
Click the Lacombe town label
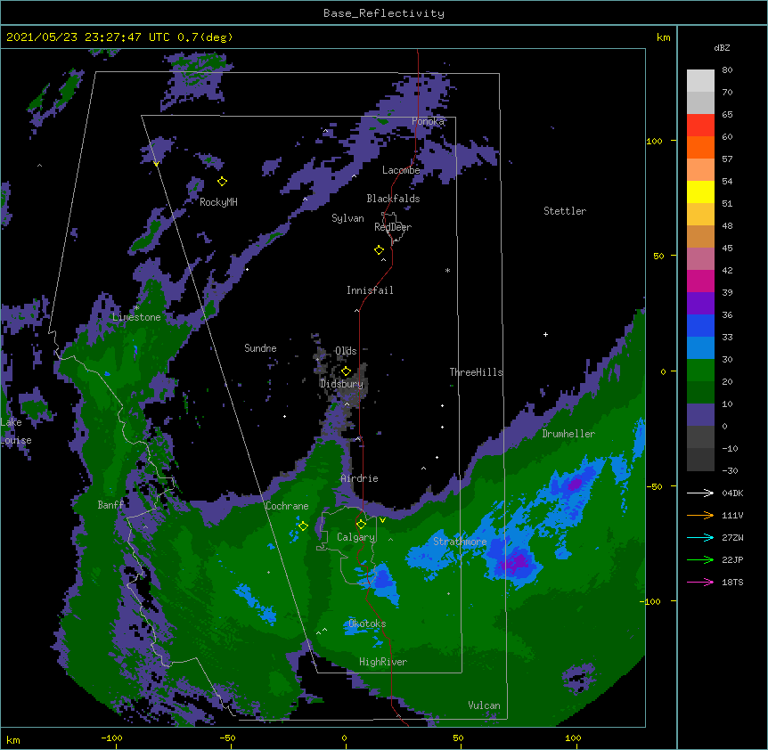pyautogui.click(x=401, y=170)
